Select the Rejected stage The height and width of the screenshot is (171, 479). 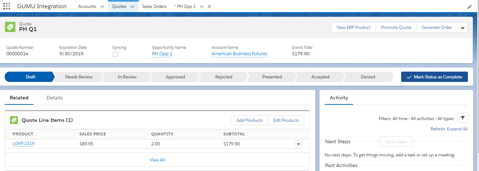tap(224, 77)
